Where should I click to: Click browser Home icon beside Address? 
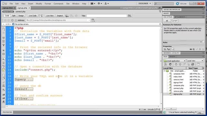[x=16, y=20]
